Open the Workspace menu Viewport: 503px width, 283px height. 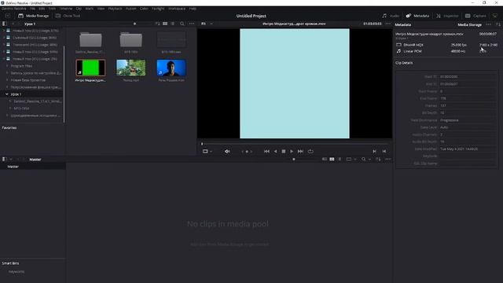coord(177,9)
